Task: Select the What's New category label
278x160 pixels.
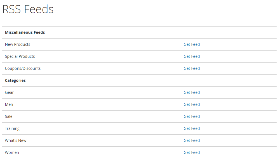Action: pos(16,141)
